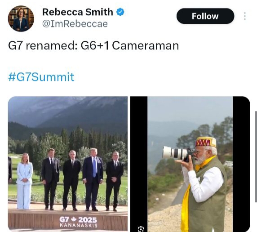Click the G7 2025 Kananaskis logo

[78, 222]
